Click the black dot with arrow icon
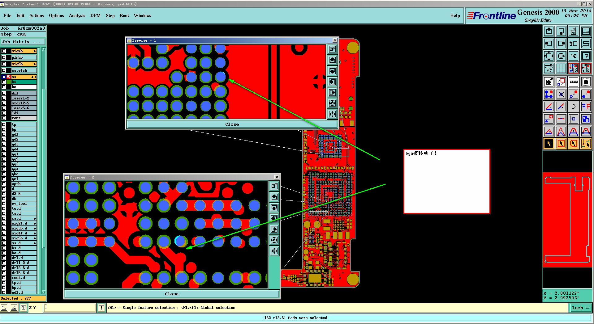Viewport: 594px width, 324px height. point(549,82)
